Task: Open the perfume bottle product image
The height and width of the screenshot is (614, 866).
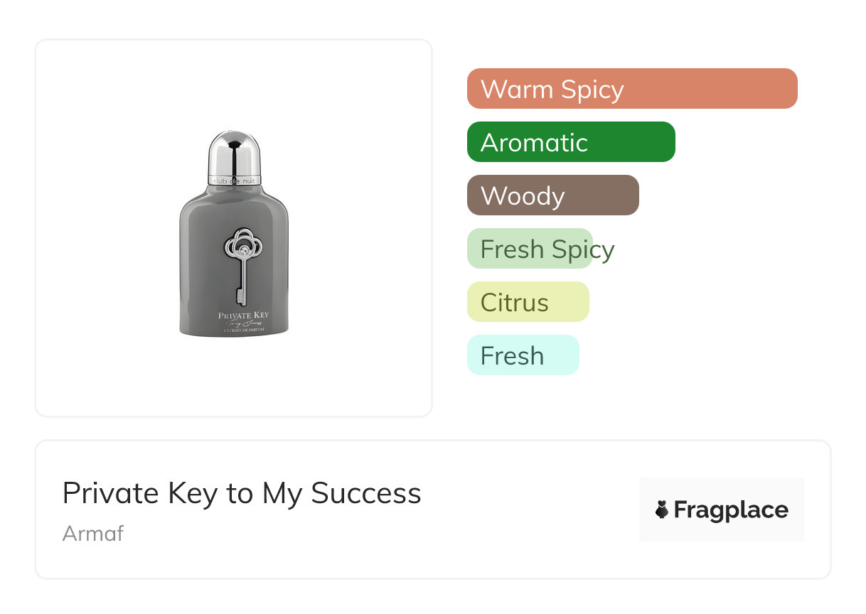Action: pyautogui.click(x=234, y=227)
